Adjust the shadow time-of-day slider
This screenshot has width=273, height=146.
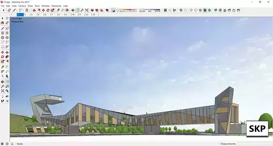149,10
